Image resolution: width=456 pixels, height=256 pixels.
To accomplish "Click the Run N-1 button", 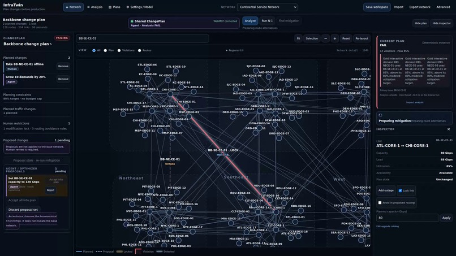I will 267,21.
